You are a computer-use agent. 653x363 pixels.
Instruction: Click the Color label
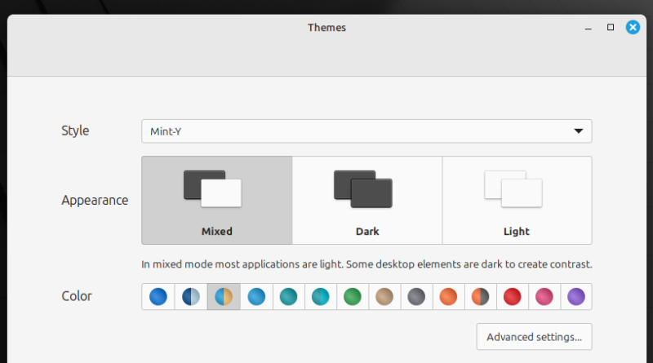point(77,296)
